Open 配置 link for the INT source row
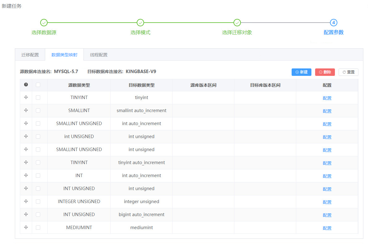 click(x=327, y=176)
